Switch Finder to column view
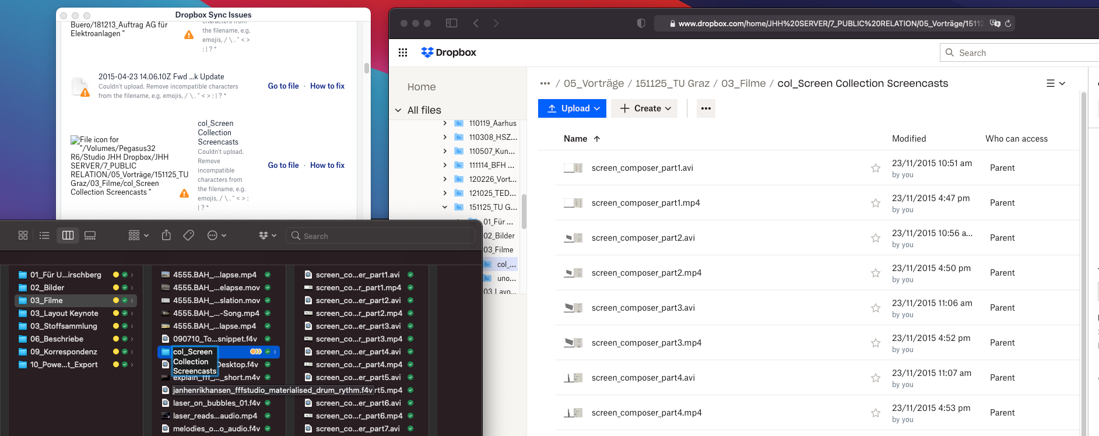This screenshot has width=1099, height=436. pyautogui.click(x=68, y=235)
